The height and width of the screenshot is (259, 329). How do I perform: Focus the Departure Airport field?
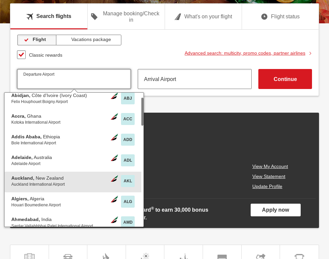click(74, 79)
